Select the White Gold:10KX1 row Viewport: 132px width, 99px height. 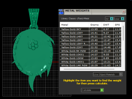[x=90, y=54]
